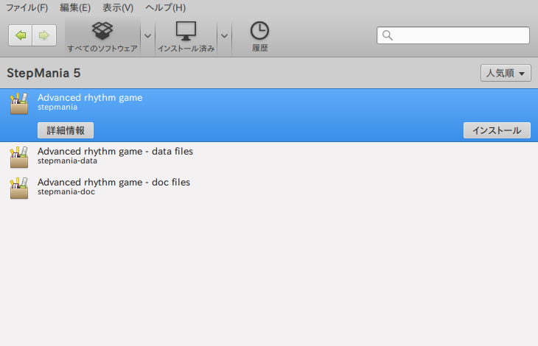Click the StepMania 5 heading

43,73
